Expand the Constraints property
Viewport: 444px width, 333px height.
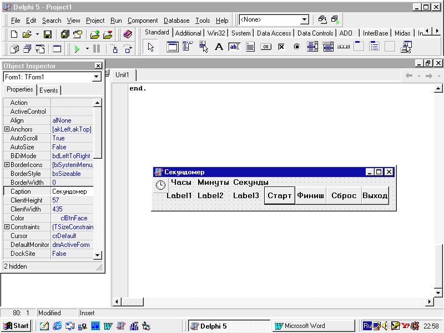pyautogui.click(x=7, y=227)
